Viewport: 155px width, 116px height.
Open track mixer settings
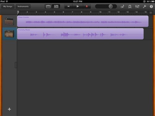(137, 6)
